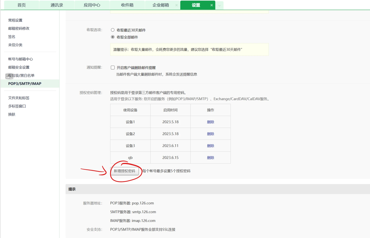Switch to the 首页 tab
Image resolution: width=370 pixels, height=238 pixels.
pos(21,5)
